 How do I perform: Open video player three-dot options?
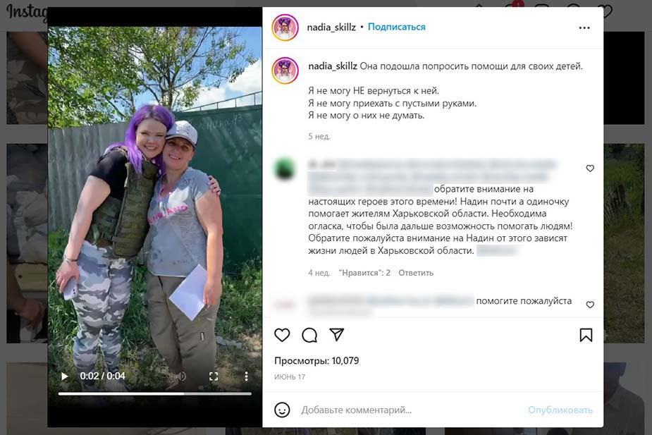click(x=246, y=376)
